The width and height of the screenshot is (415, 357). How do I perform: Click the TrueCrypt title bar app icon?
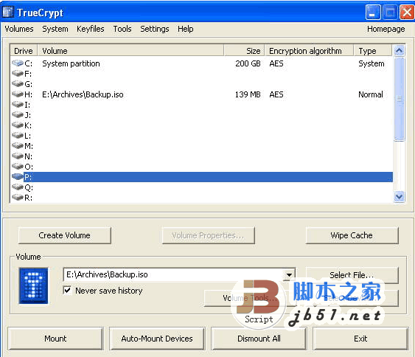[x=8, y=13]
